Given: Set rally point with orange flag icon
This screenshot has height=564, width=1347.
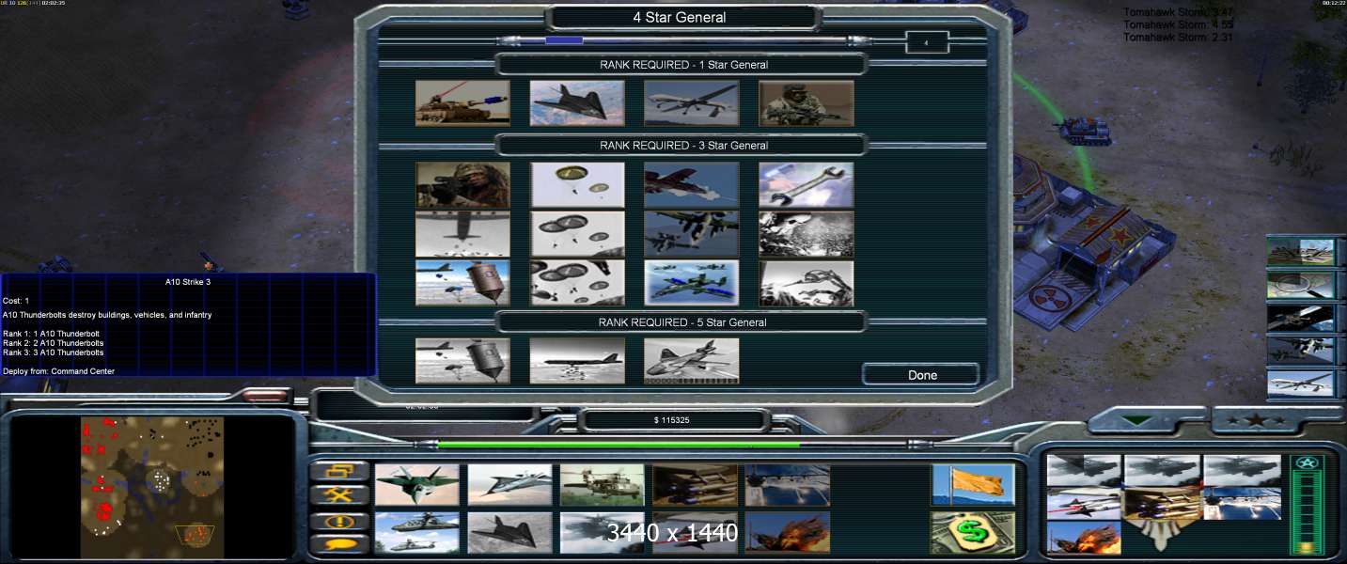Looking at the screenshot, I should pyautogui.click(x=973, y=485).
